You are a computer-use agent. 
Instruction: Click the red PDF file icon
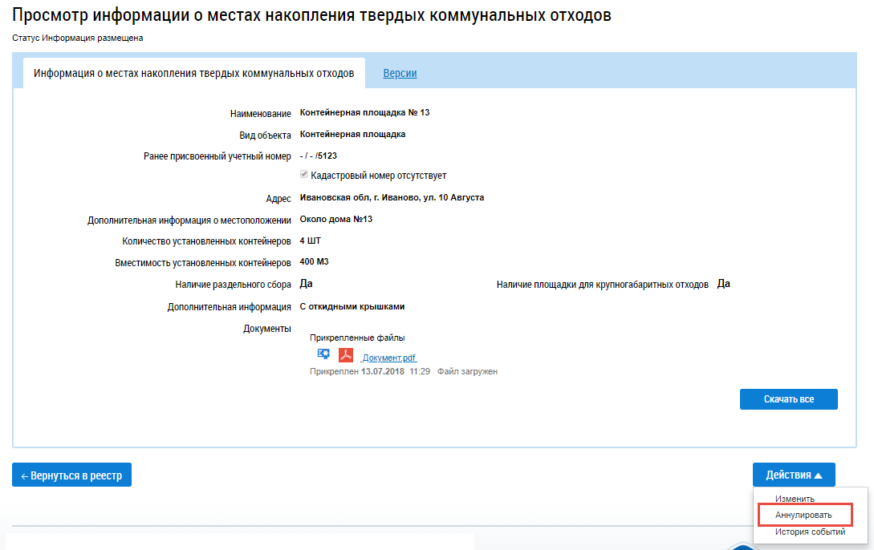[x=346, y=354]
